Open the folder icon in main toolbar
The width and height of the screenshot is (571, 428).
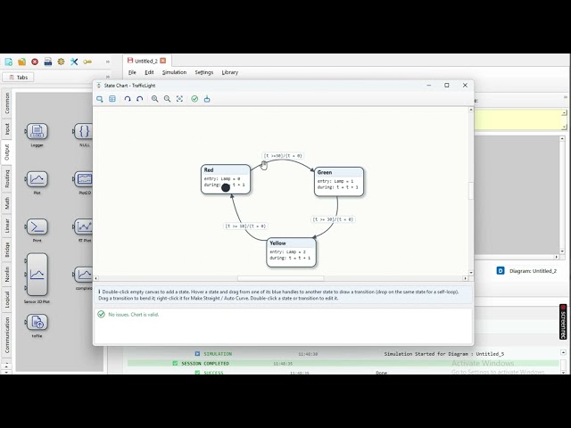[x=21, y=62]
